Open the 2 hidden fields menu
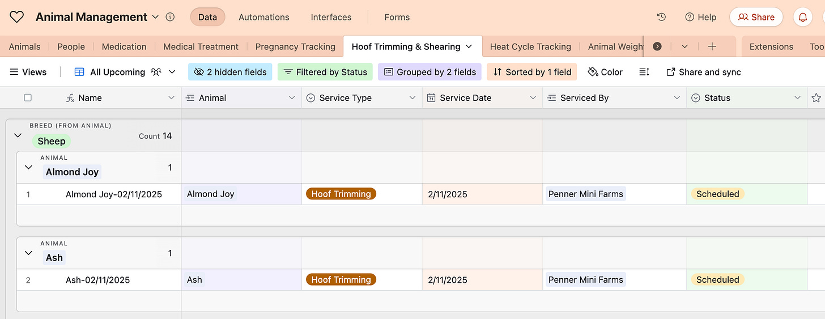The width and height of the screenshot is (825, 319). point(230,72)
